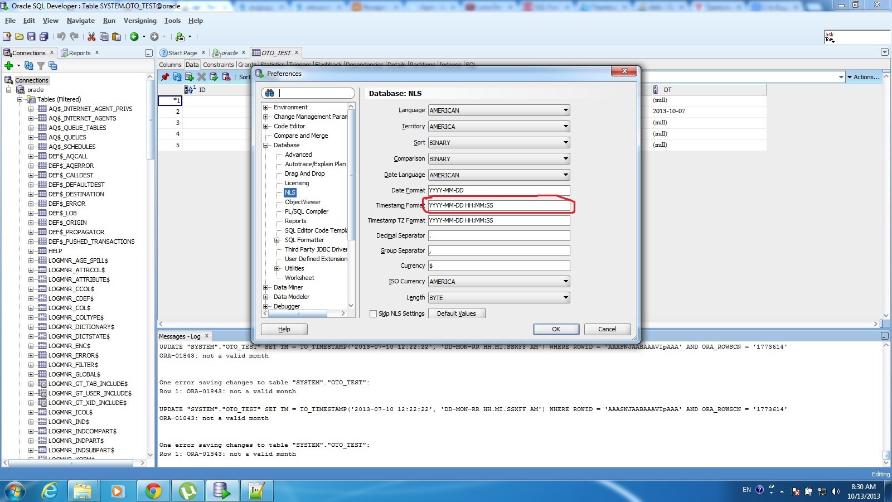Image resolution: width=892 pixels, height=502 pixels.
Task: Click the Copy icon in main toolbar
Action: [x=104, y=37]
